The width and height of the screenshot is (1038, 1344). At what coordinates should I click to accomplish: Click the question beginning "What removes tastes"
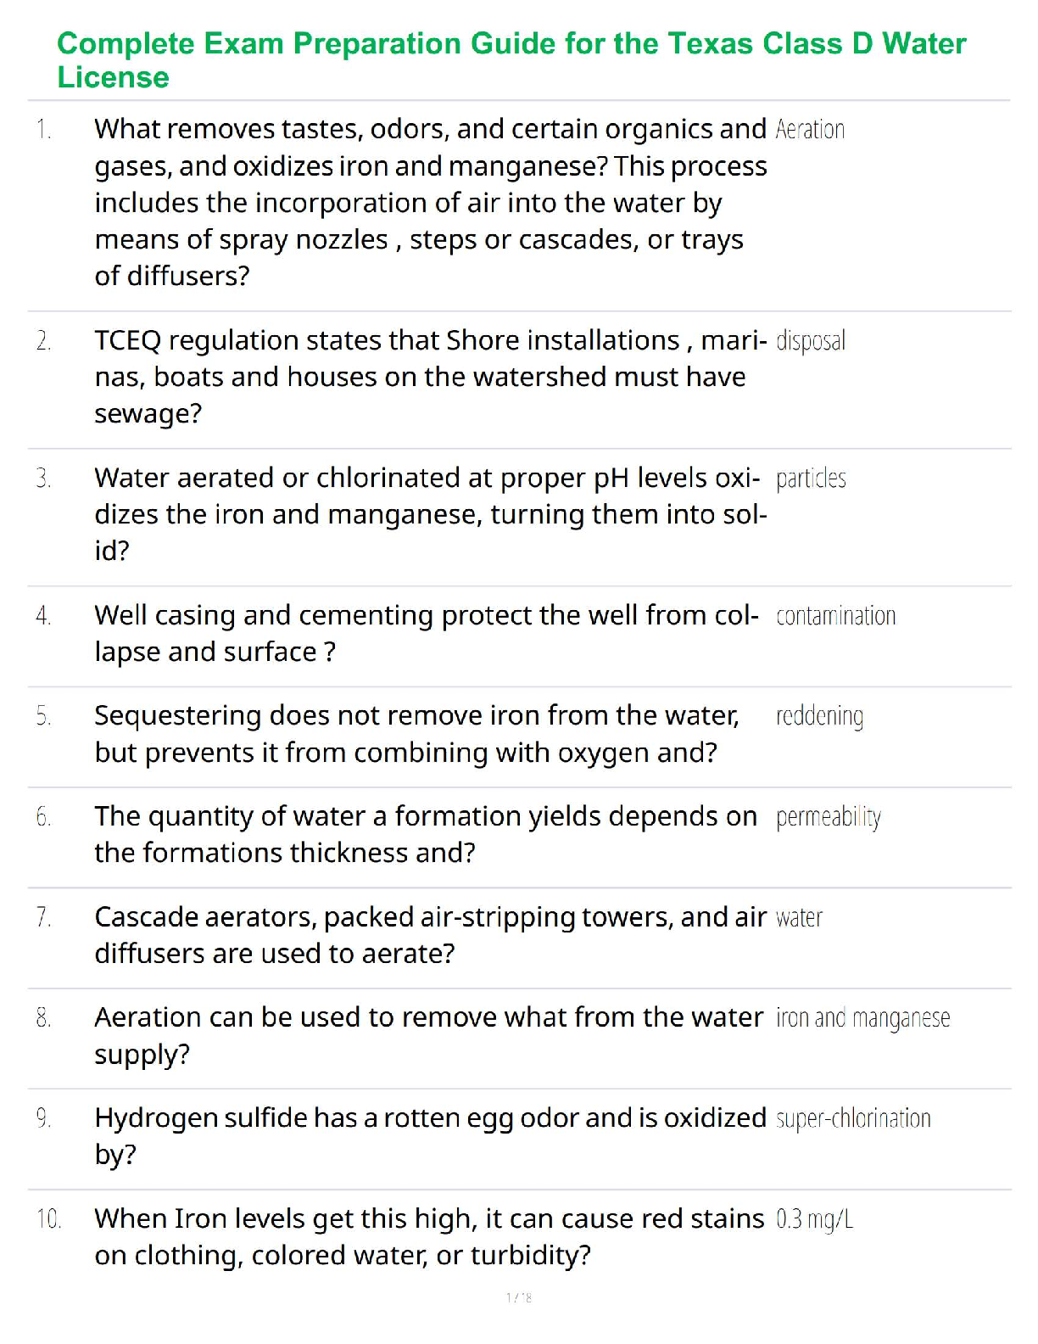click(x=430, y=202)
